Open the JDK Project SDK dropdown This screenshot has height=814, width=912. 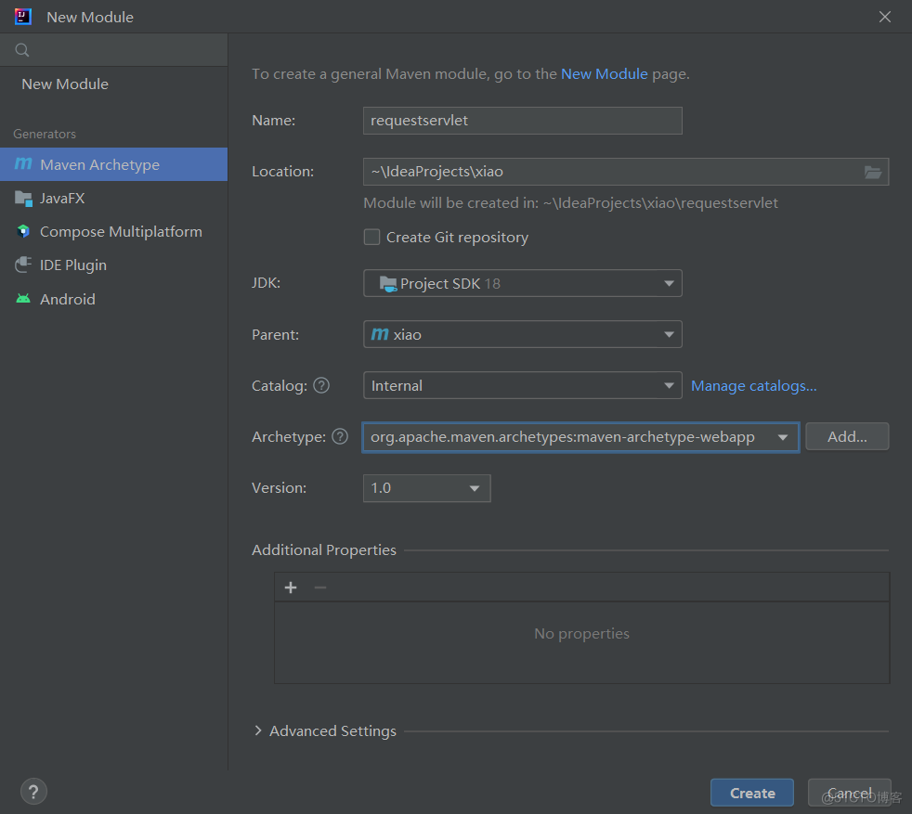[522, 283]
